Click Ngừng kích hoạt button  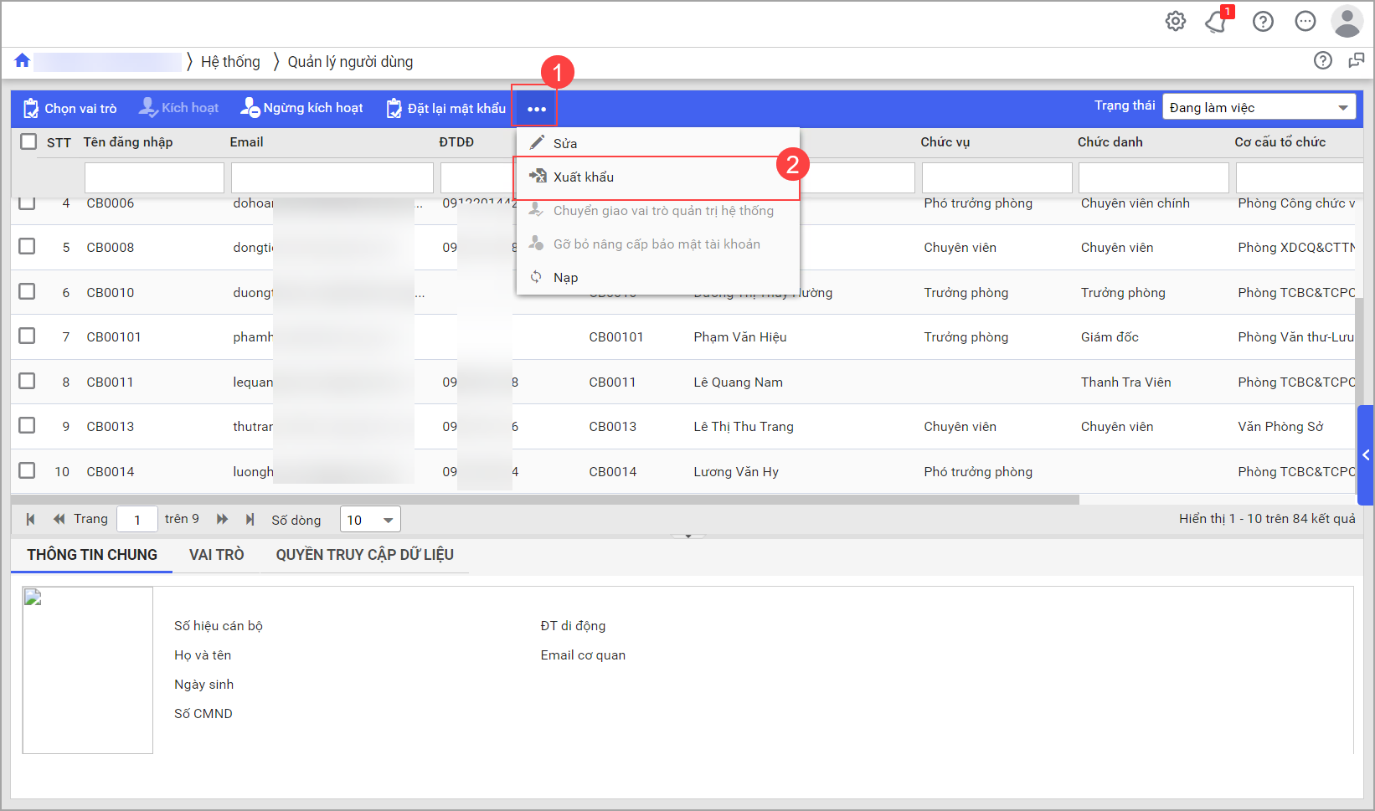302,109
